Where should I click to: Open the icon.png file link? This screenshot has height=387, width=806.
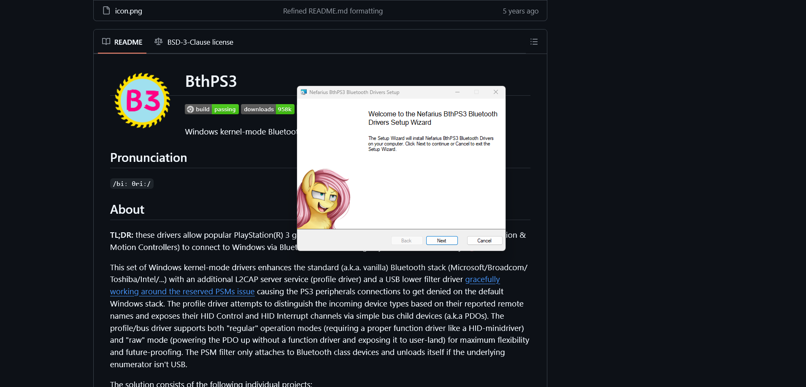tap(128, 11)
